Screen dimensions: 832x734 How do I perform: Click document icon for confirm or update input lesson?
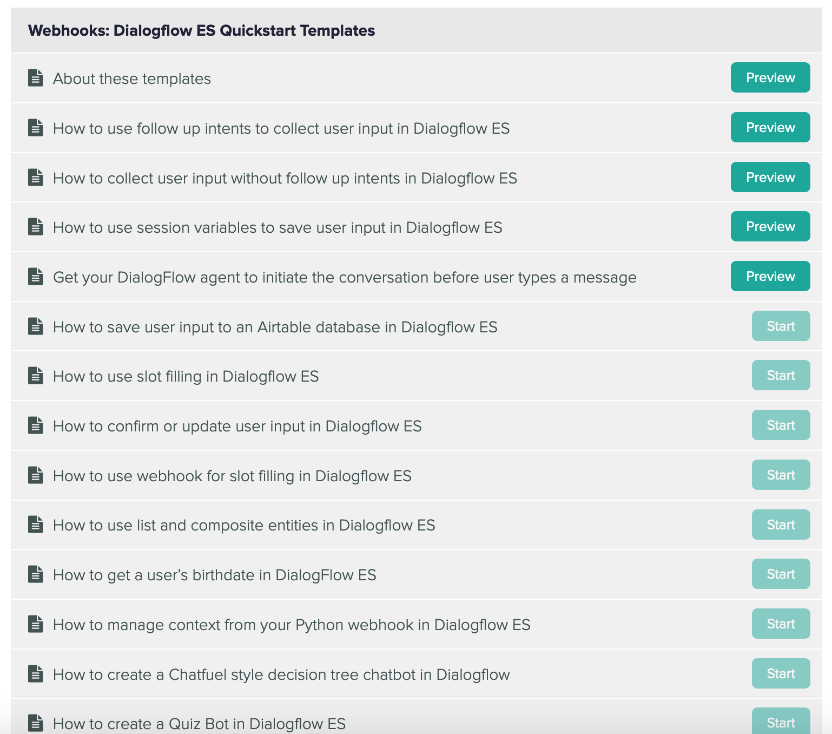point(36,425)
